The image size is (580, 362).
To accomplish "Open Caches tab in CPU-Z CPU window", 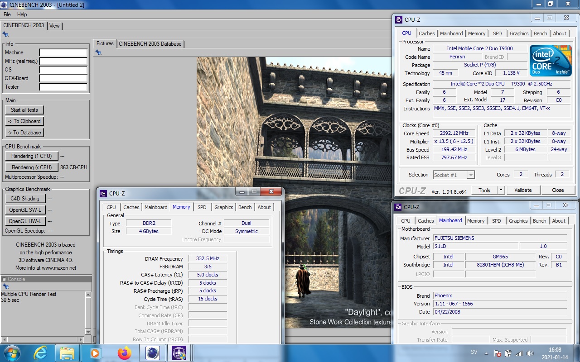I will [427, 33].
